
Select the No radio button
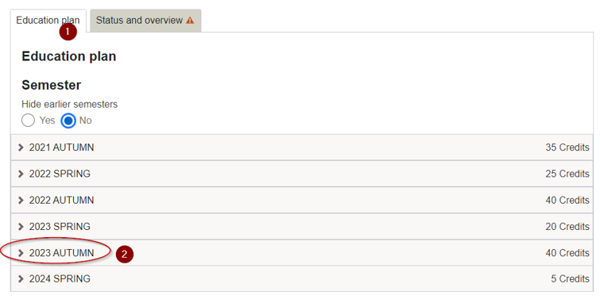point(68,121)
